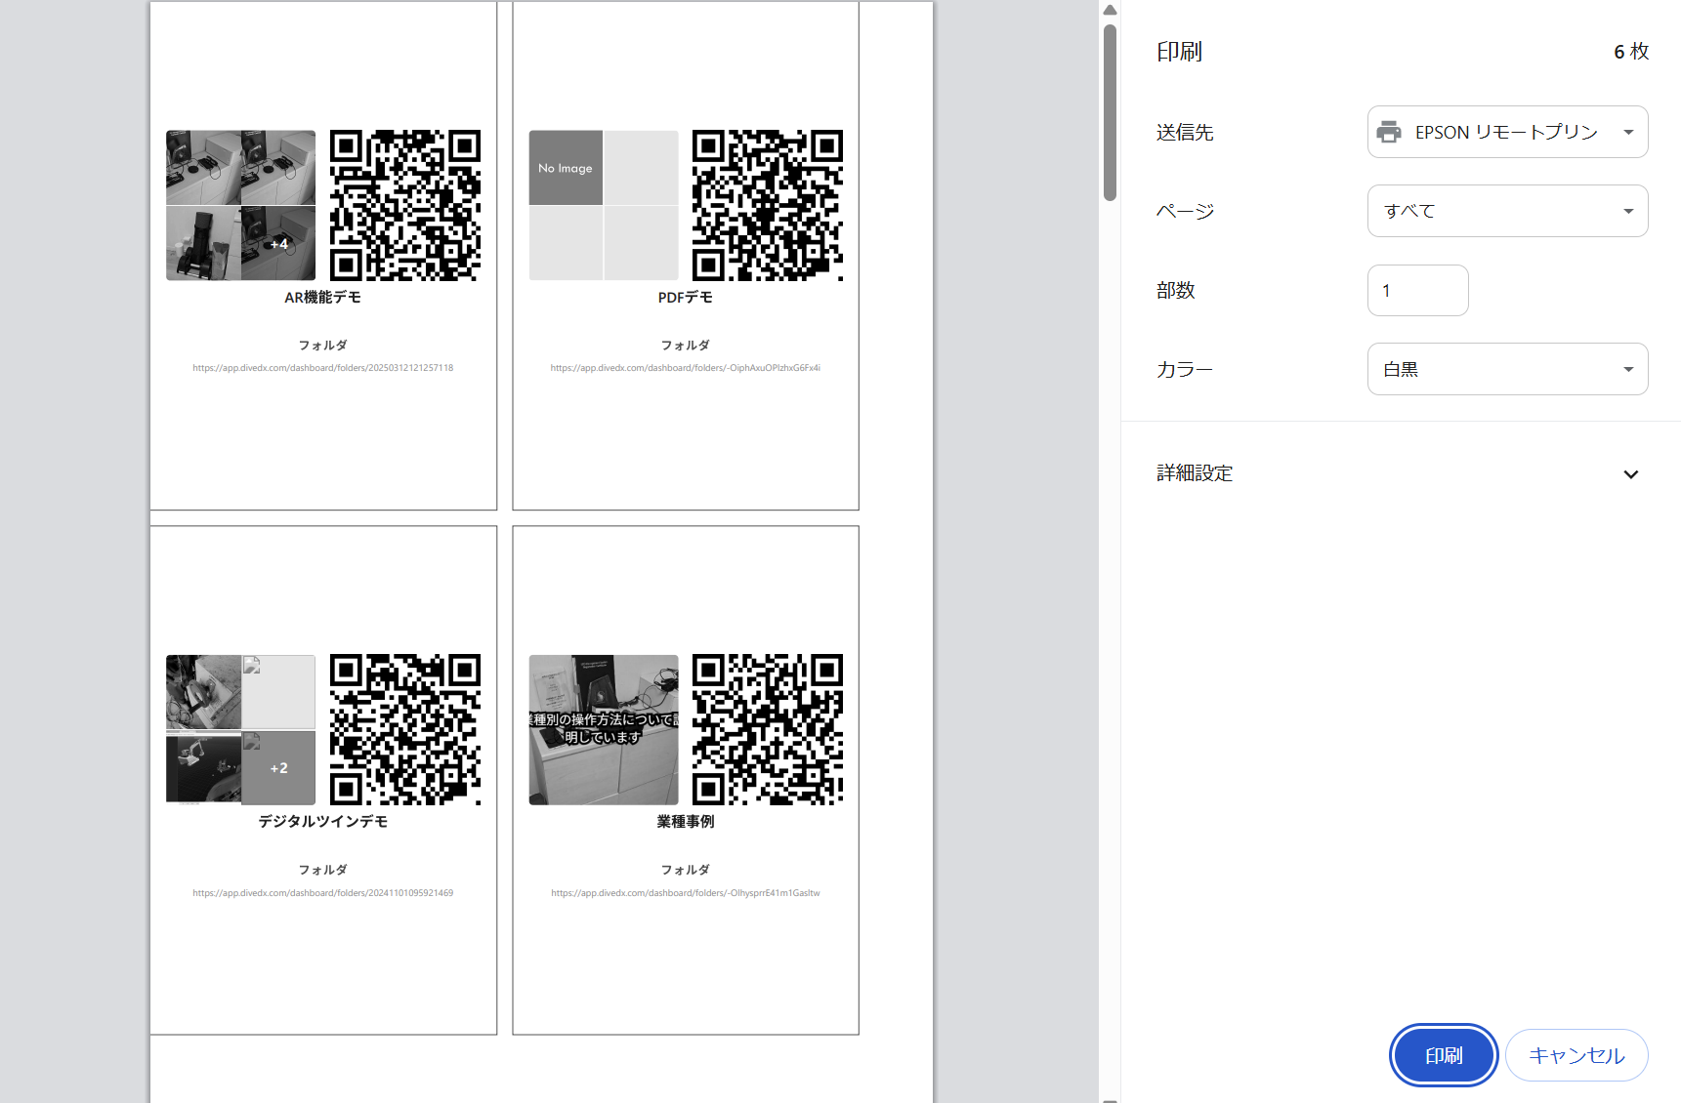Click the AR機能デモ thumbnail collage
Image resolution: width=1681 pixels, height=1103 pixels.
pos(240,205)
